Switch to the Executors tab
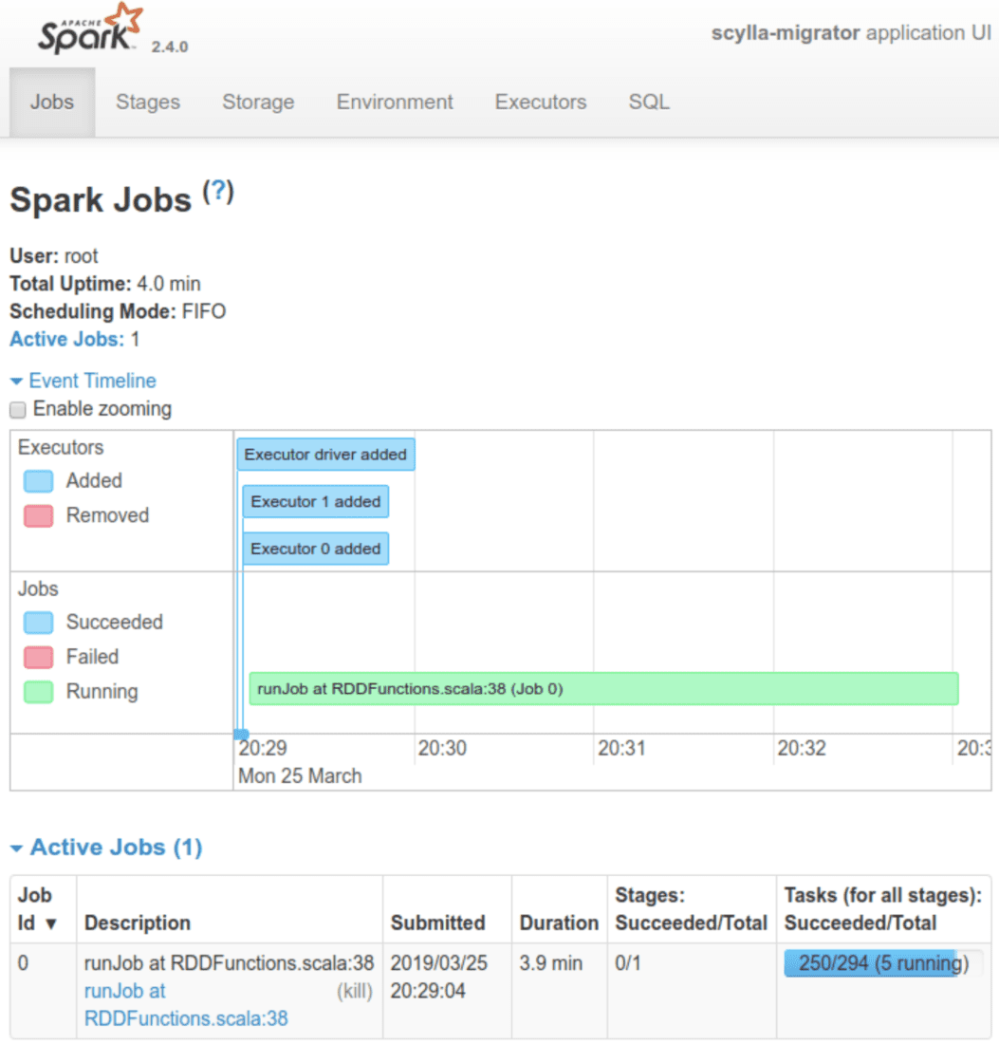999x1044 pixels. tap(540, 102)
